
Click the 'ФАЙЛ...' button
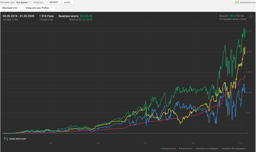coord(68,3)
